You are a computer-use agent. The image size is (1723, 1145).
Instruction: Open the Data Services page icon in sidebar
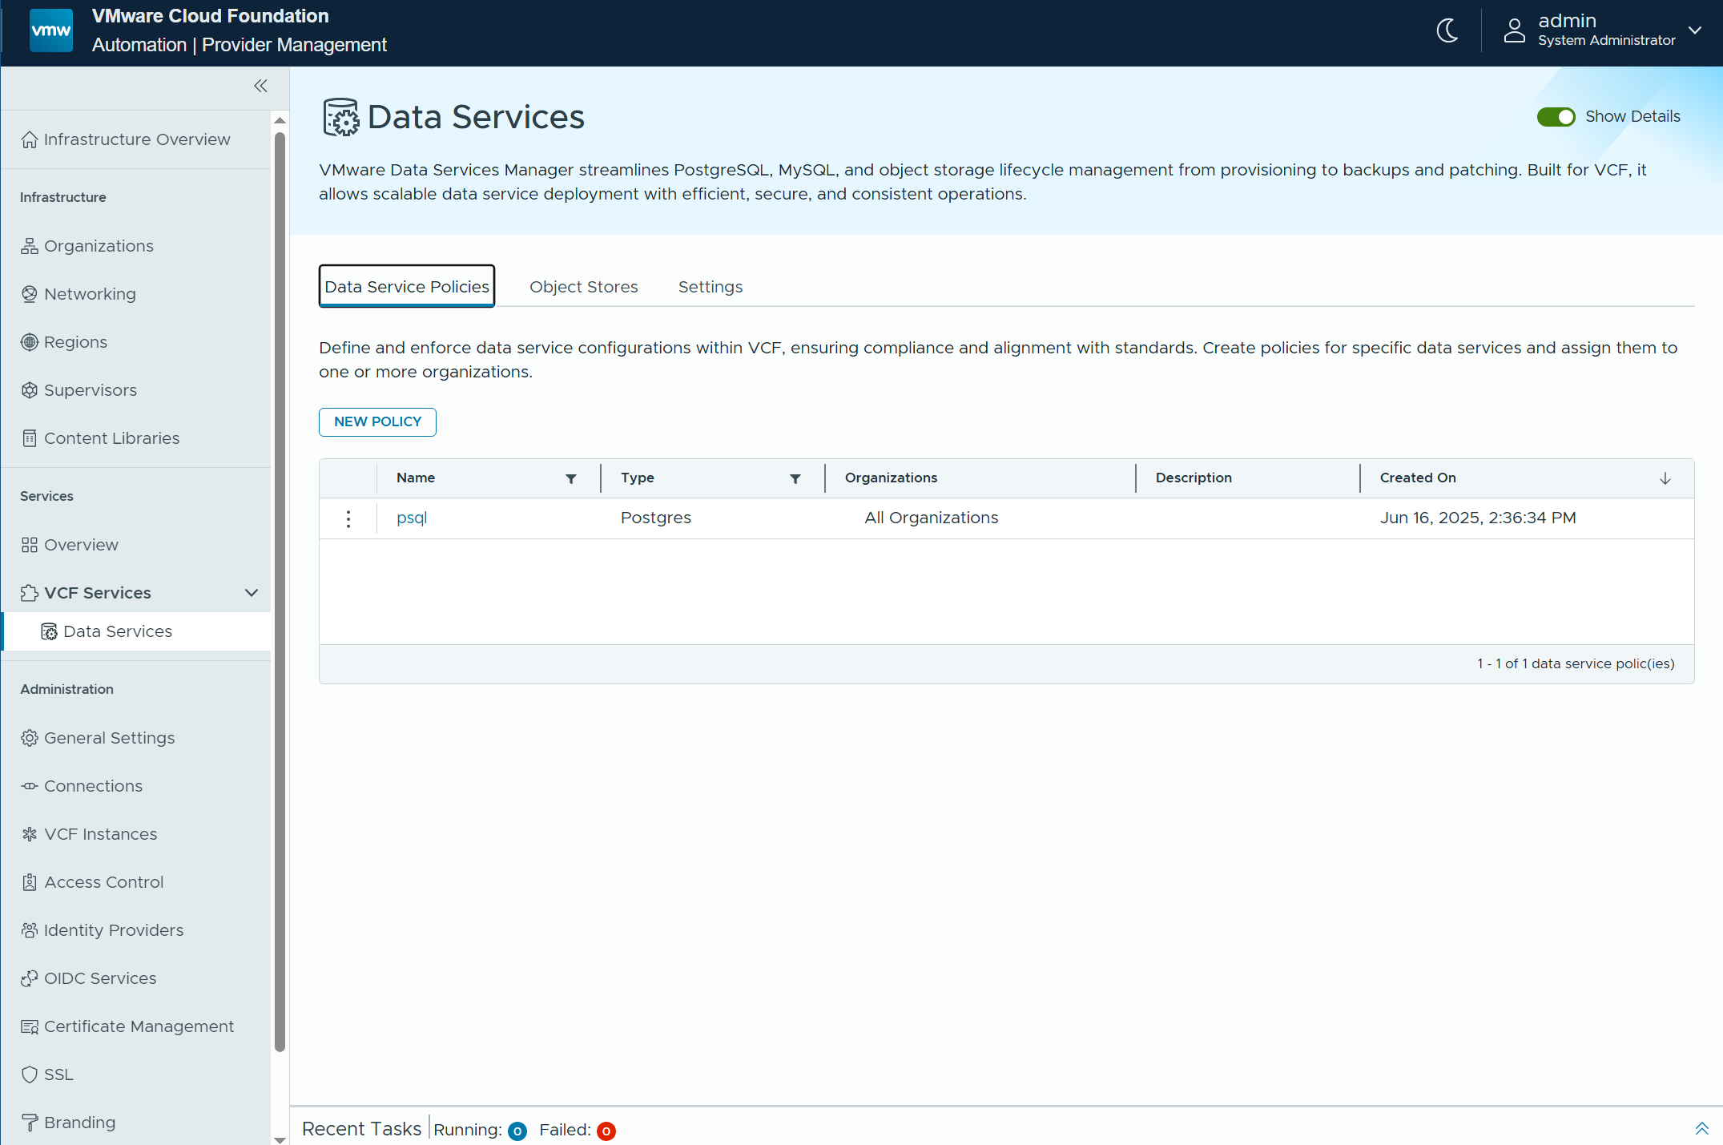tap(50, 631)
